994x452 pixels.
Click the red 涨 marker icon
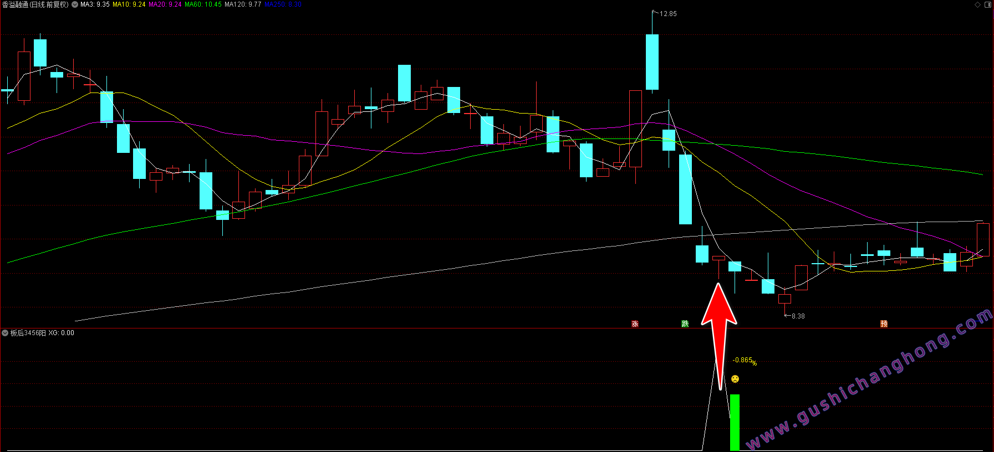pos(635,323)
